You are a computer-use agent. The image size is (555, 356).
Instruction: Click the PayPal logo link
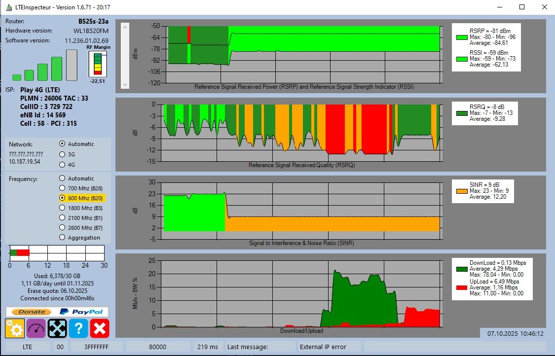(81, 312)
